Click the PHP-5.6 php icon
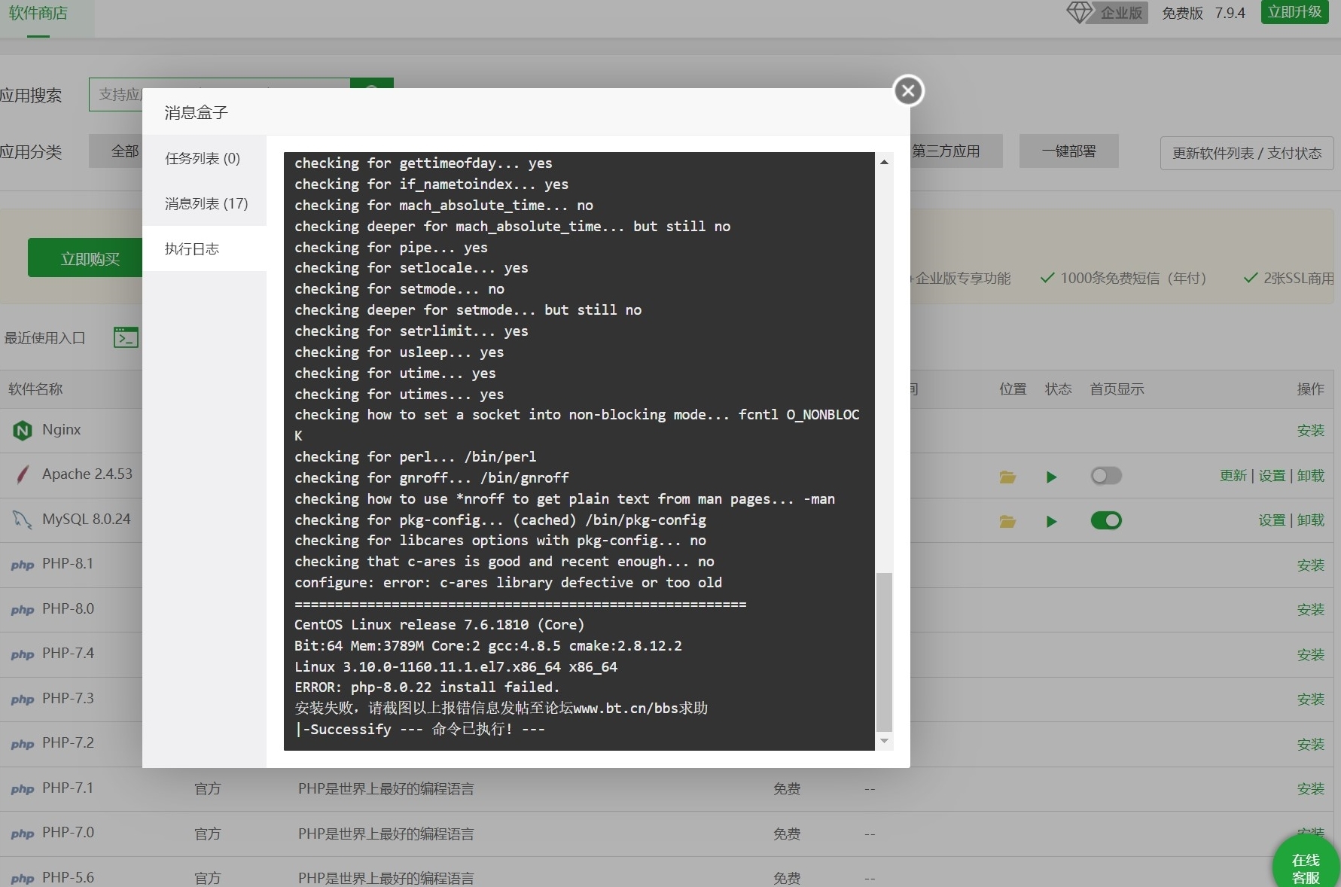This screenshot has height=887, width=1341. point(23,879)
